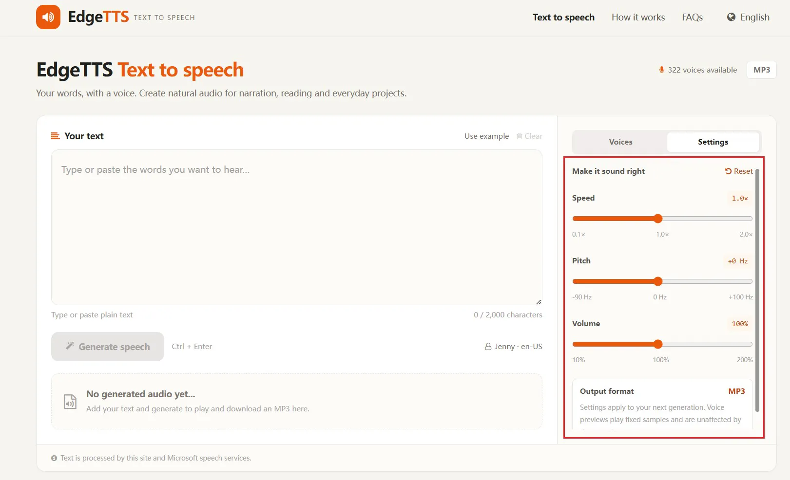Image resolution: width=790 pixels, height=480 pixels.
Task: Click the +0 Hz pitch value
Action: coord(738,261)
